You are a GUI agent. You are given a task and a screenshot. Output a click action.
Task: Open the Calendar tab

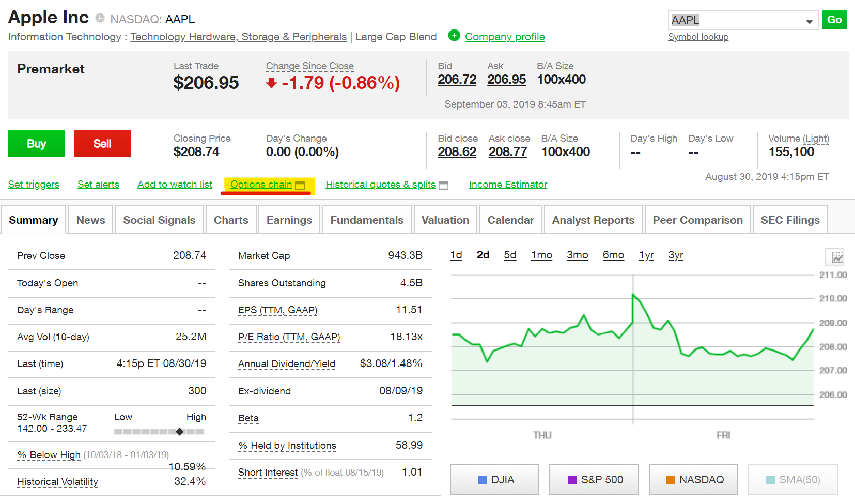(510, 220)
